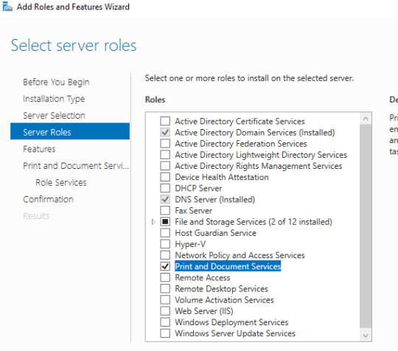Screen dimensions: 398x351
Task: Open the Features step
Action: click(x=39, y=149)
